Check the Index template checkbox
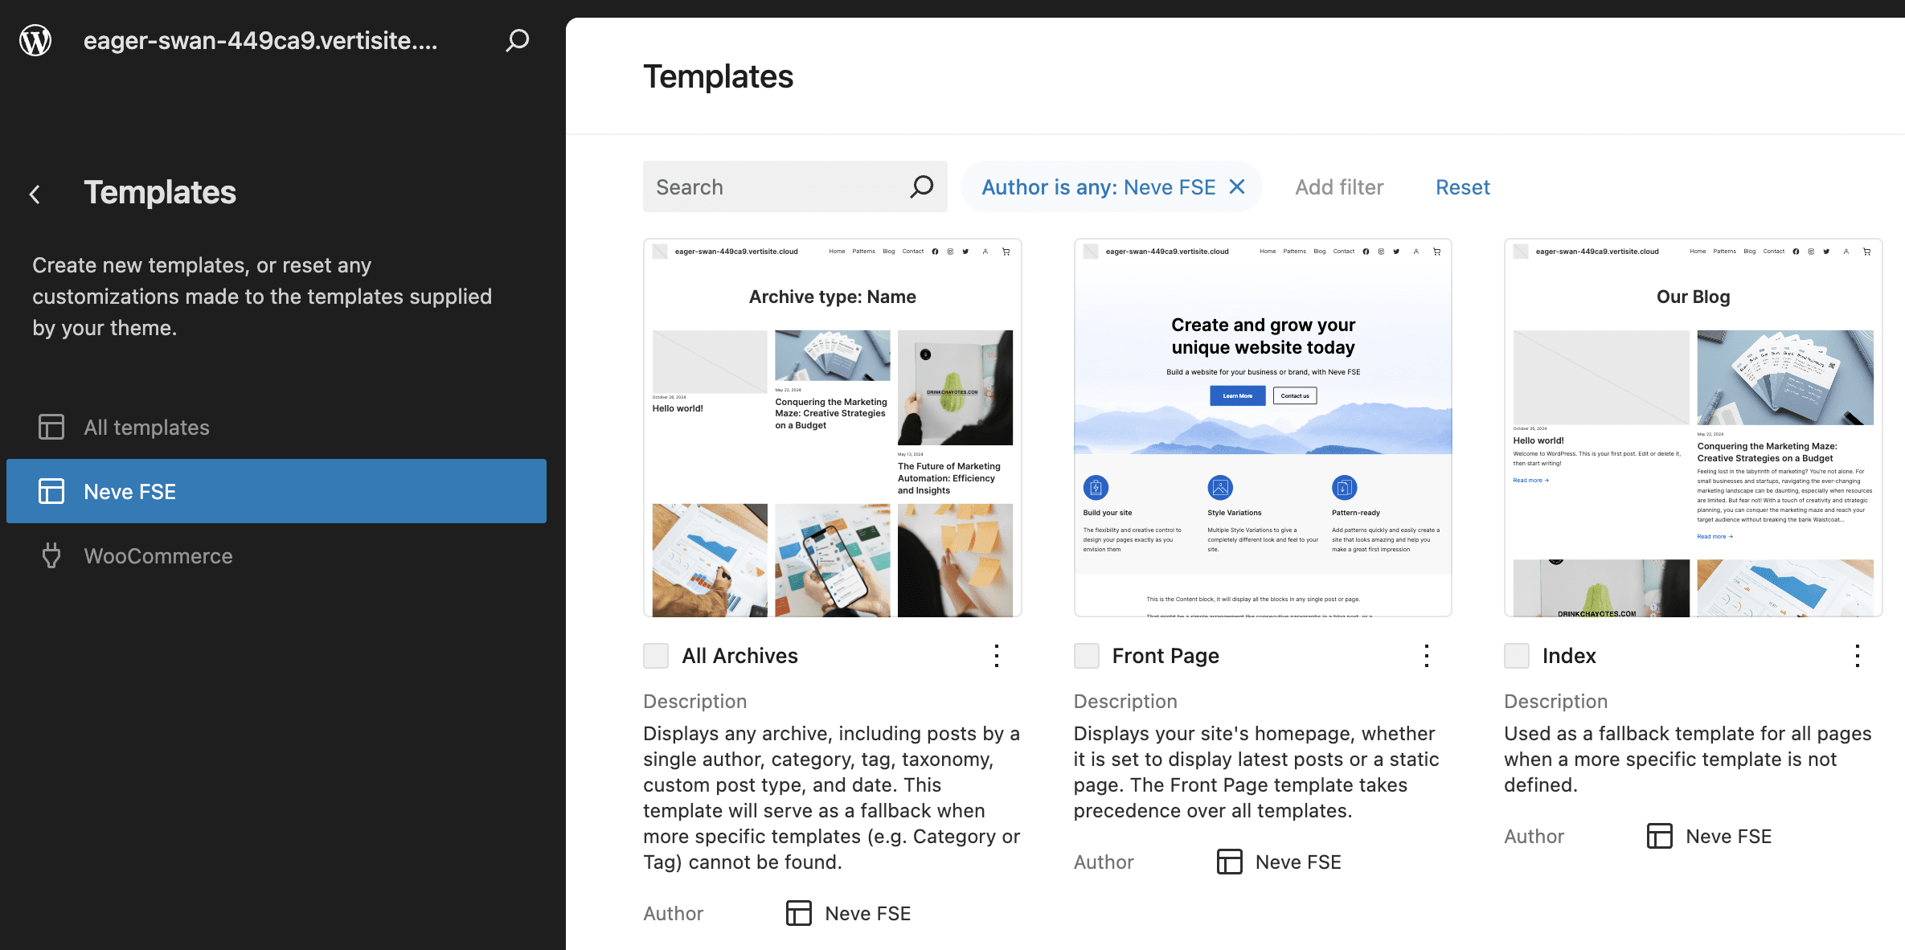The image size is (1905, 950). click(1517, 656)
